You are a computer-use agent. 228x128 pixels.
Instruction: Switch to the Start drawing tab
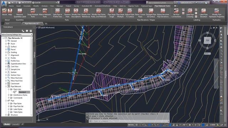[7, 23]
